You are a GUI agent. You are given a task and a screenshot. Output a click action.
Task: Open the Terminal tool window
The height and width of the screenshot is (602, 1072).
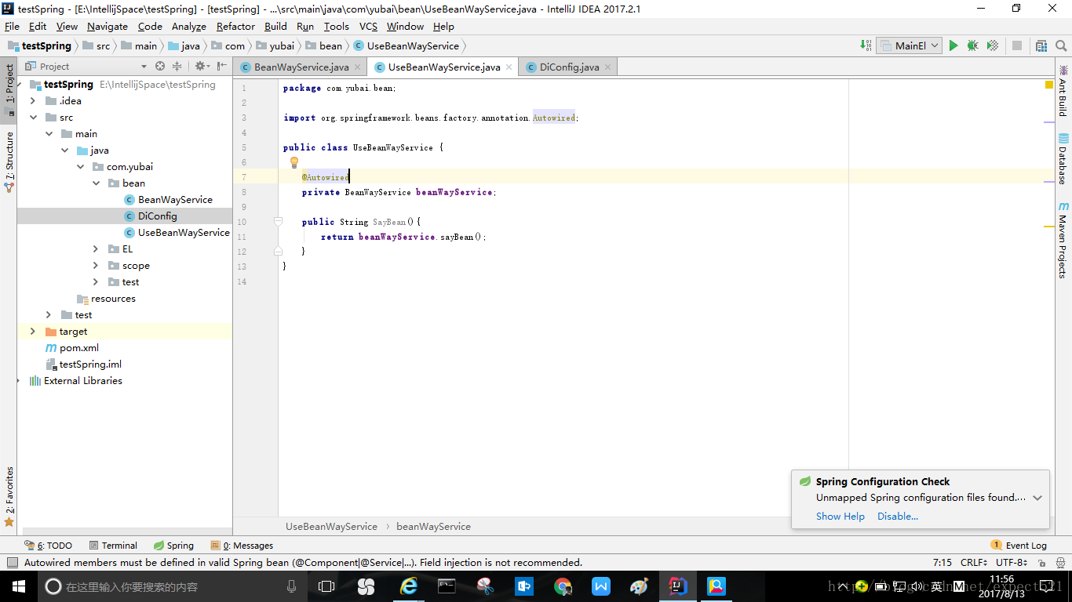(x=113, y=545)
